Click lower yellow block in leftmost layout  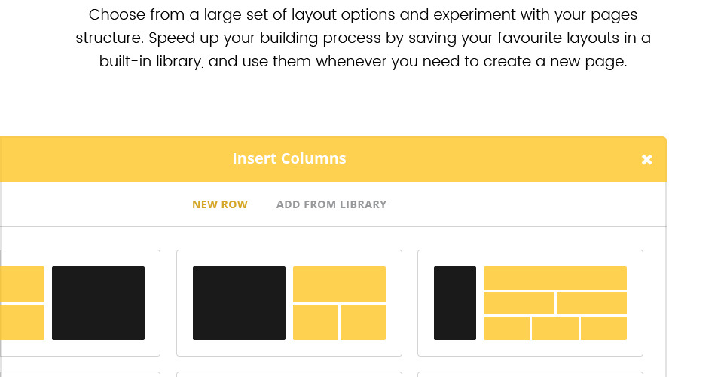point(22,323)
